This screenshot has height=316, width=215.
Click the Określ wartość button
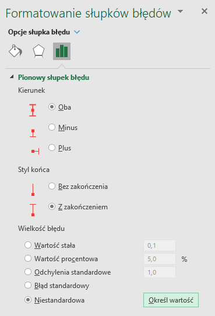tap(171, 300)
